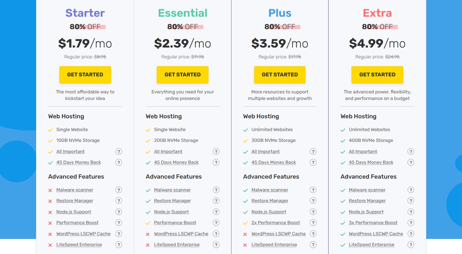Click help icon for Plus Node.js Support
This screenshot has width=462, height=254.
313,212
